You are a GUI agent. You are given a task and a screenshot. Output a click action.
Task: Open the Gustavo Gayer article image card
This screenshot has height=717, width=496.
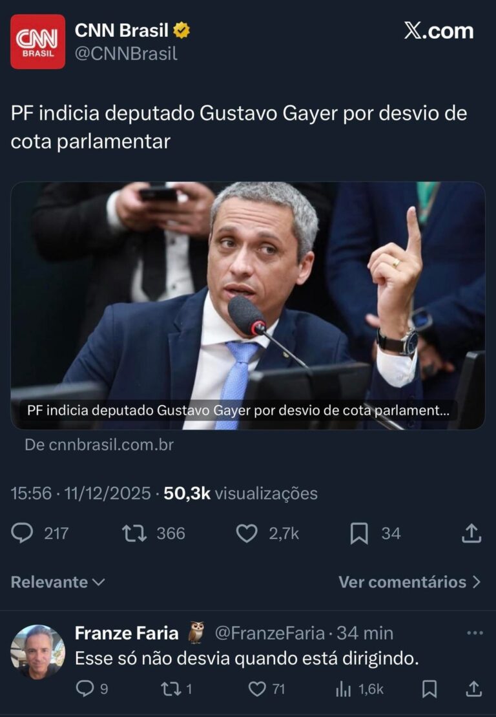[248, 306]
